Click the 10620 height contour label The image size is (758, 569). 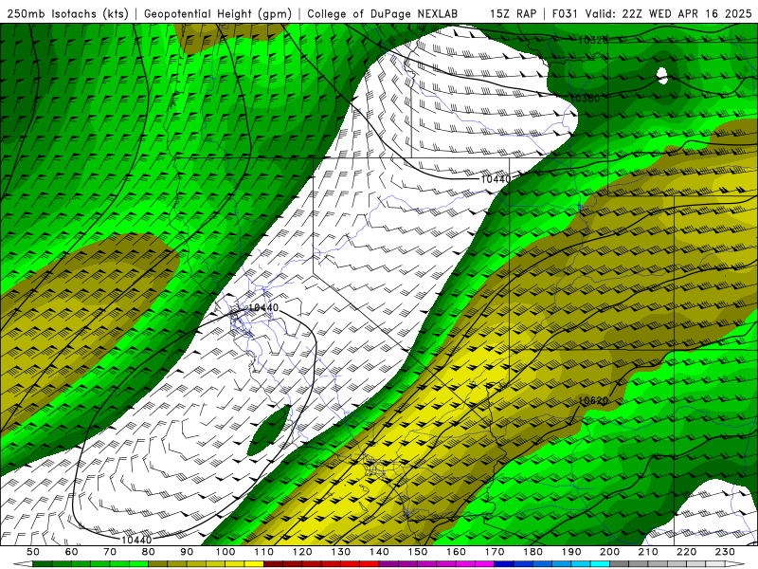coord(593,400)
